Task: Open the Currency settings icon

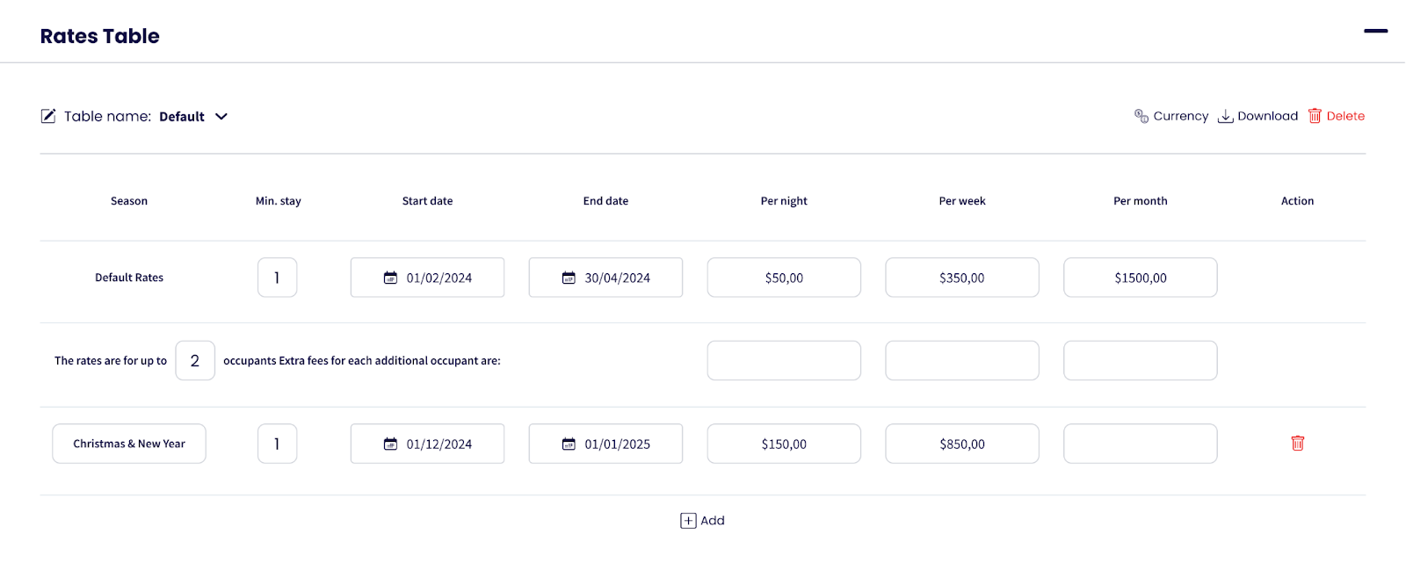Action: pos(1141,116)
